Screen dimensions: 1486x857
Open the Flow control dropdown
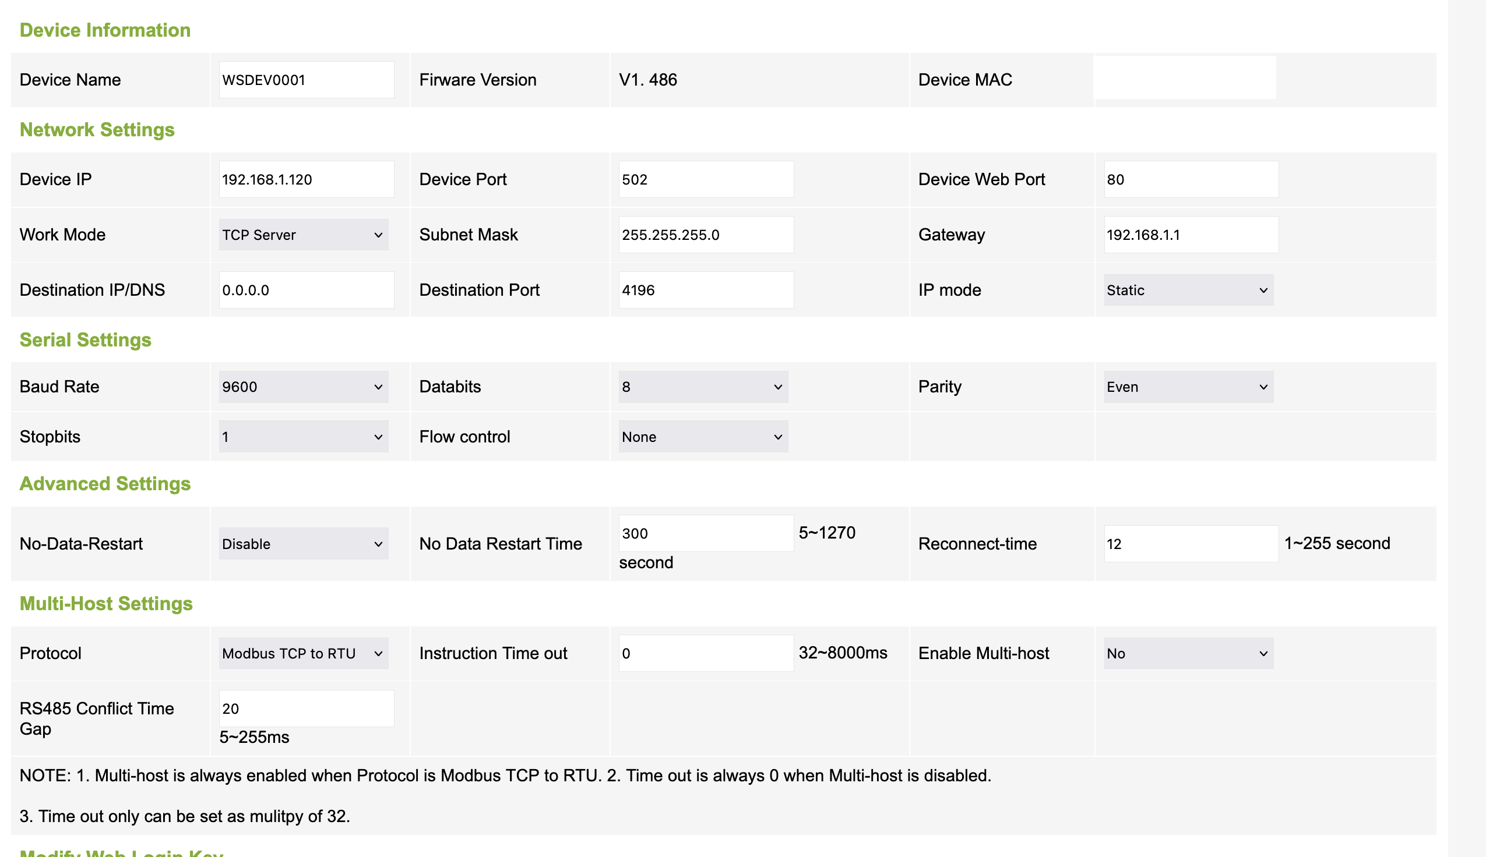(703, 437)
